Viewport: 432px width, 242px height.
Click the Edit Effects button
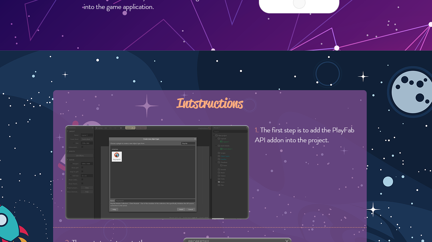tap(80, 155)
